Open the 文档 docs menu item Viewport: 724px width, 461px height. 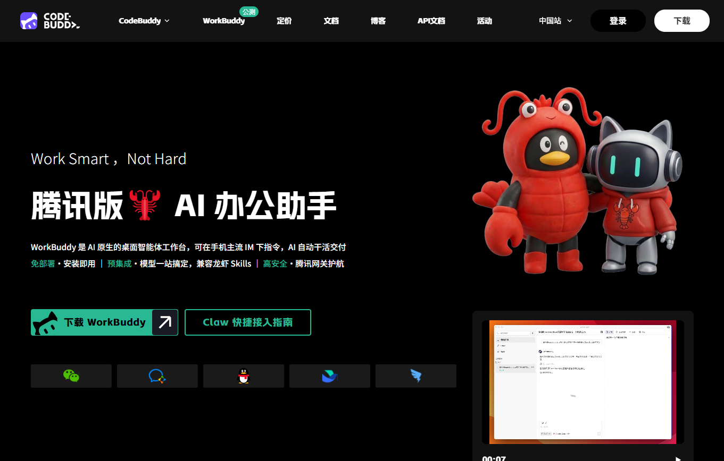pyautogui.click(x=331, y=21)
